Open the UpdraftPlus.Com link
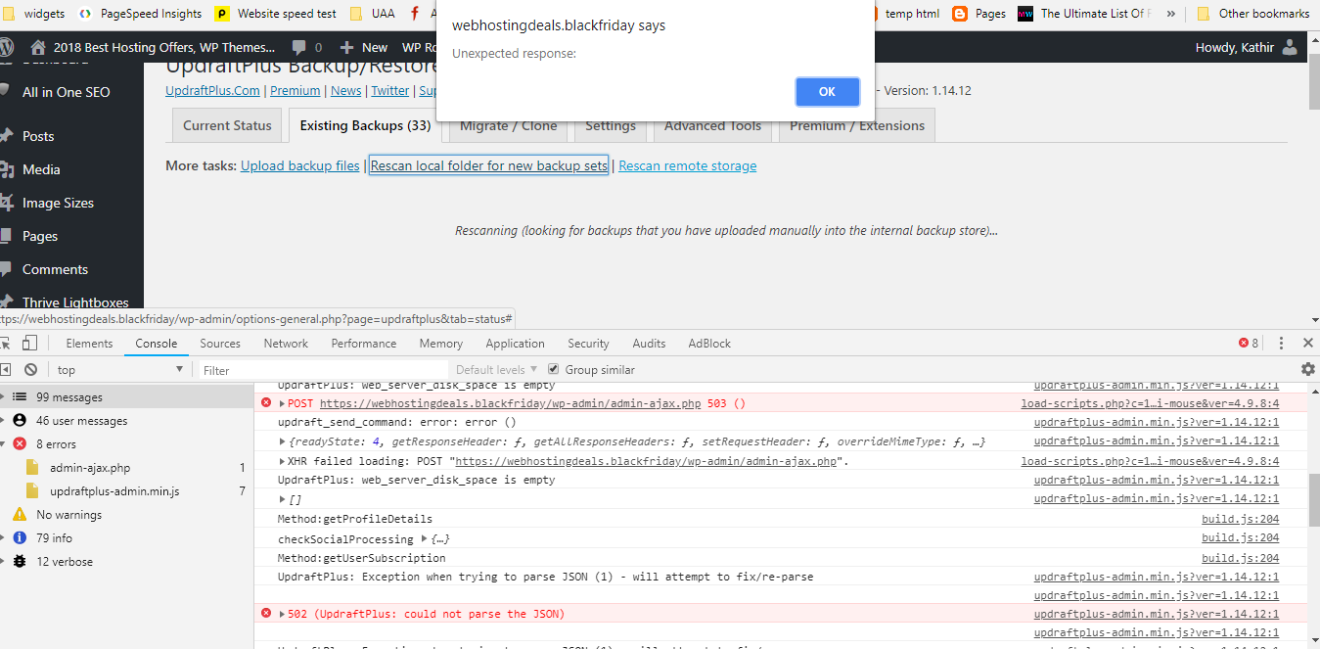 [213, 90]
